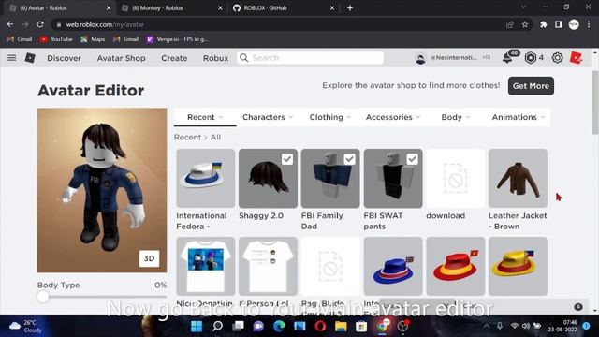Select the download placeholder thumbnail
Image resolution: width=599 pixels, height=337 pixels.
tap(456, 179)
